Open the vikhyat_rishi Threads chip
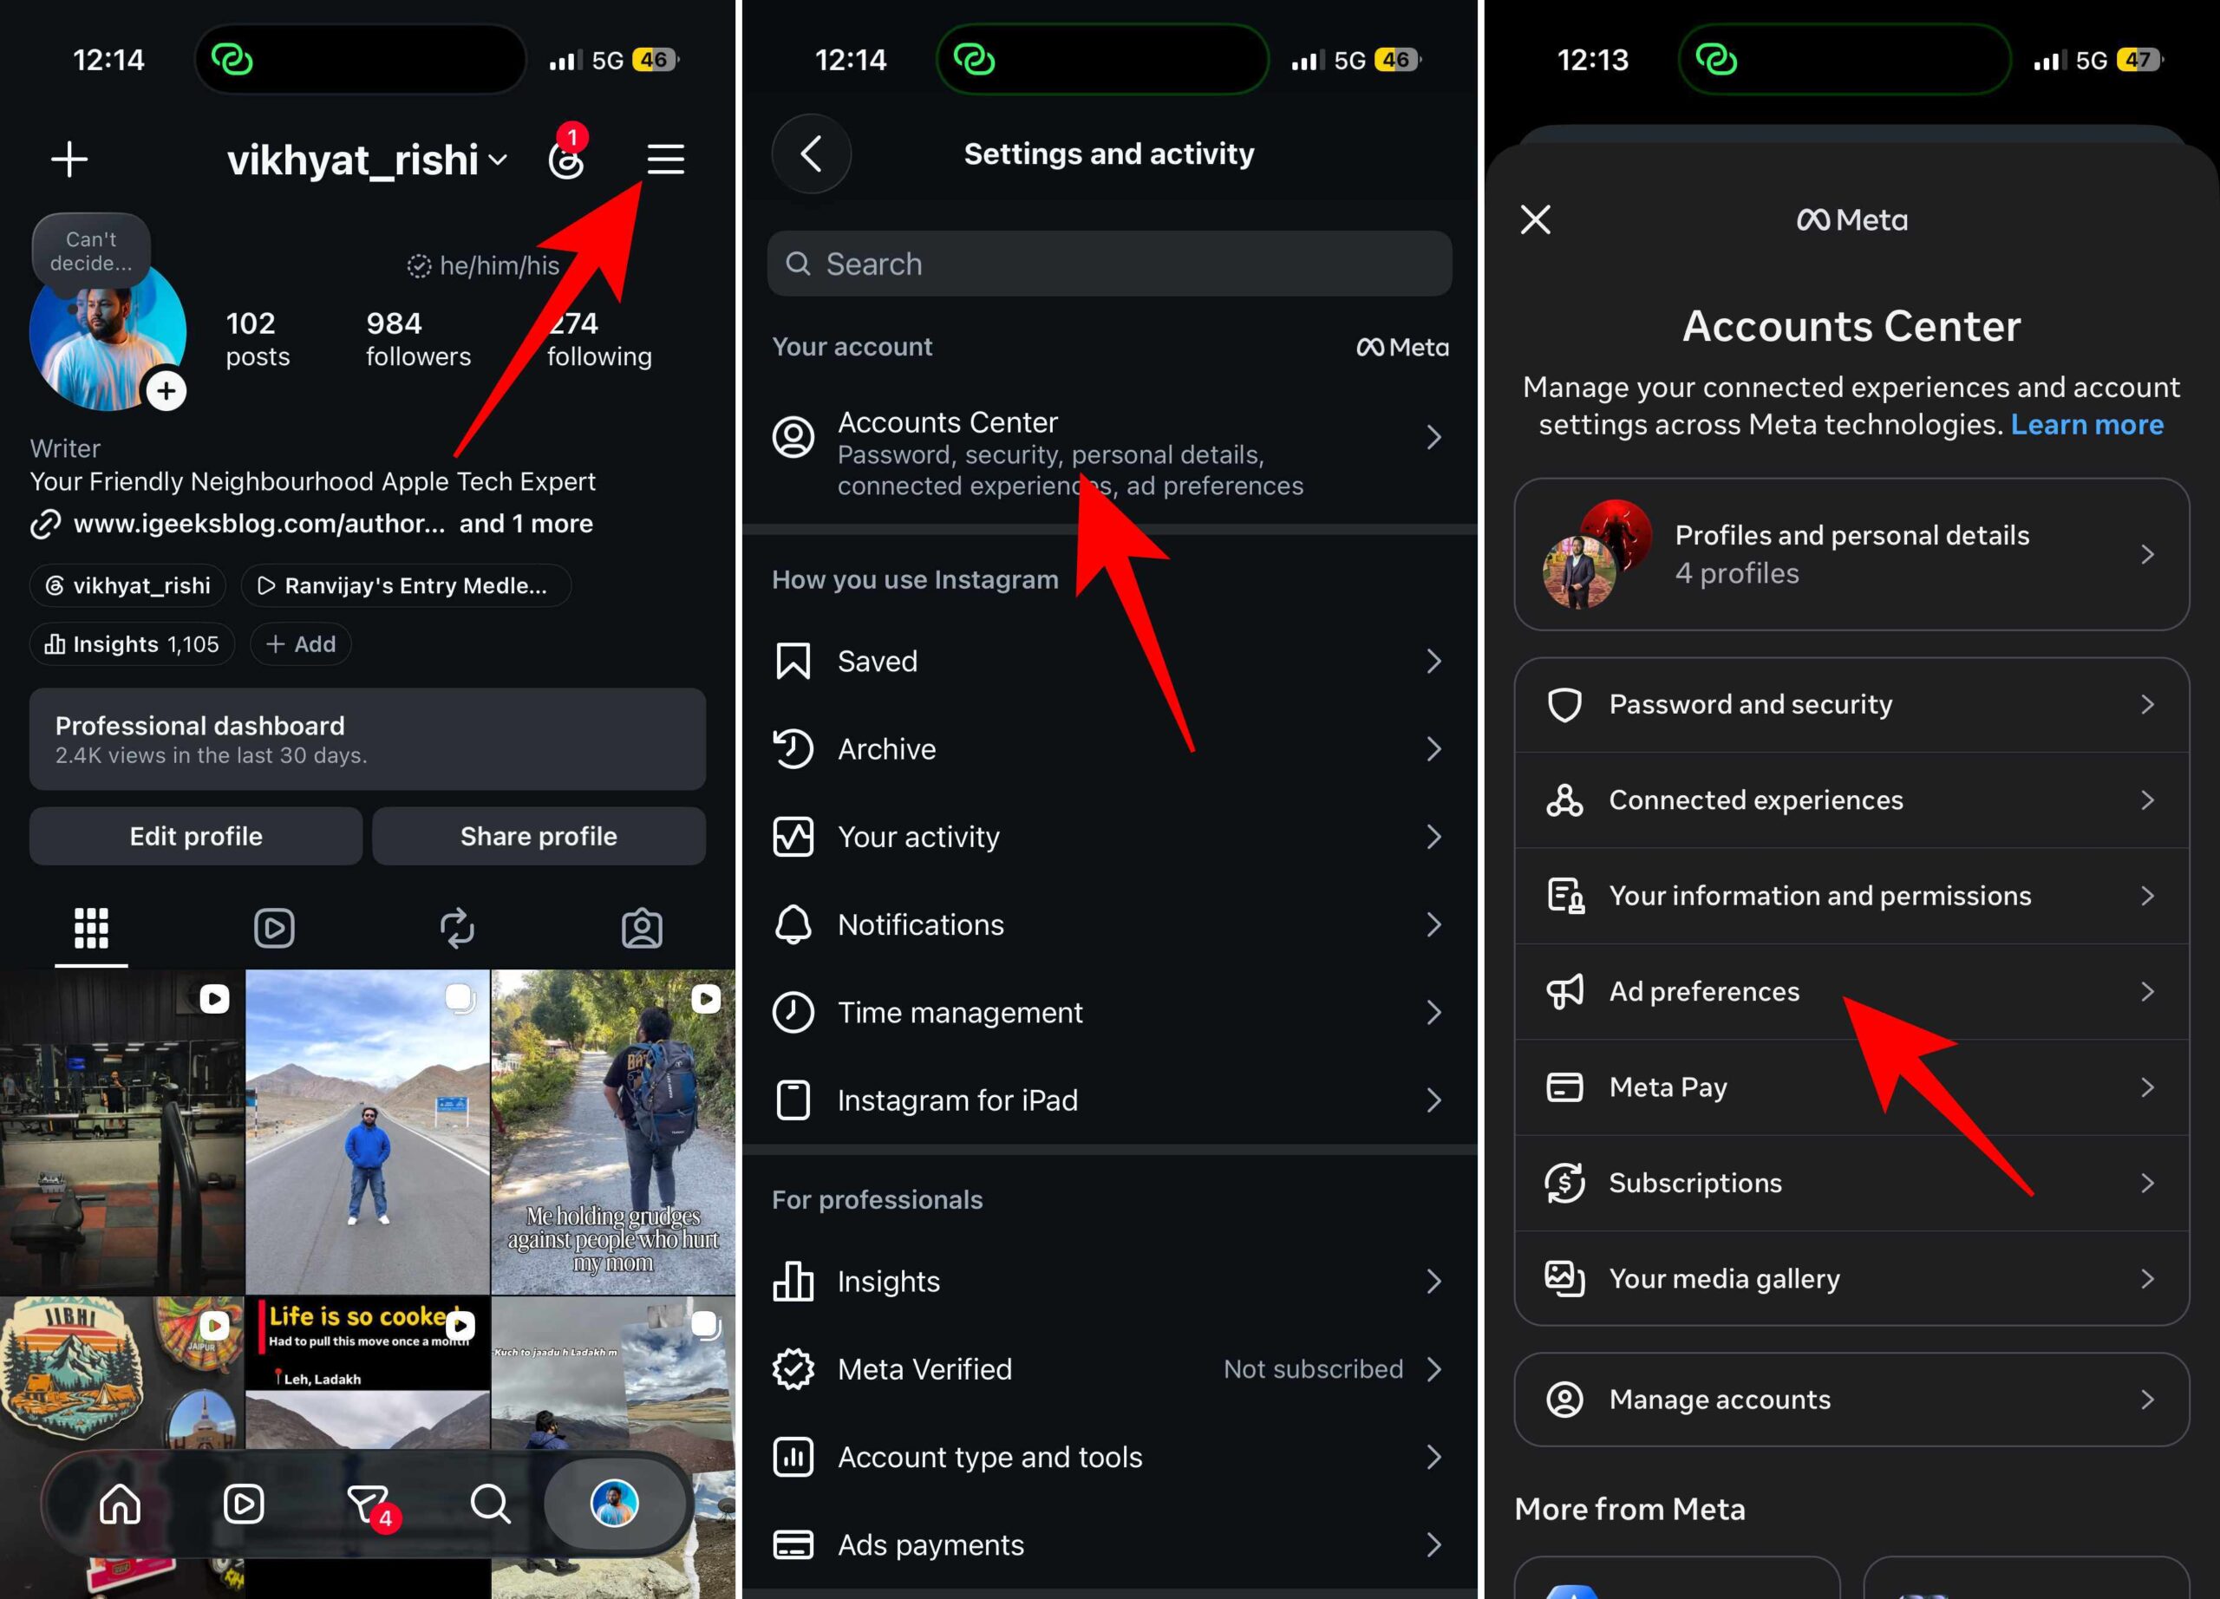 pyautogui.click(x=128, y=585)
